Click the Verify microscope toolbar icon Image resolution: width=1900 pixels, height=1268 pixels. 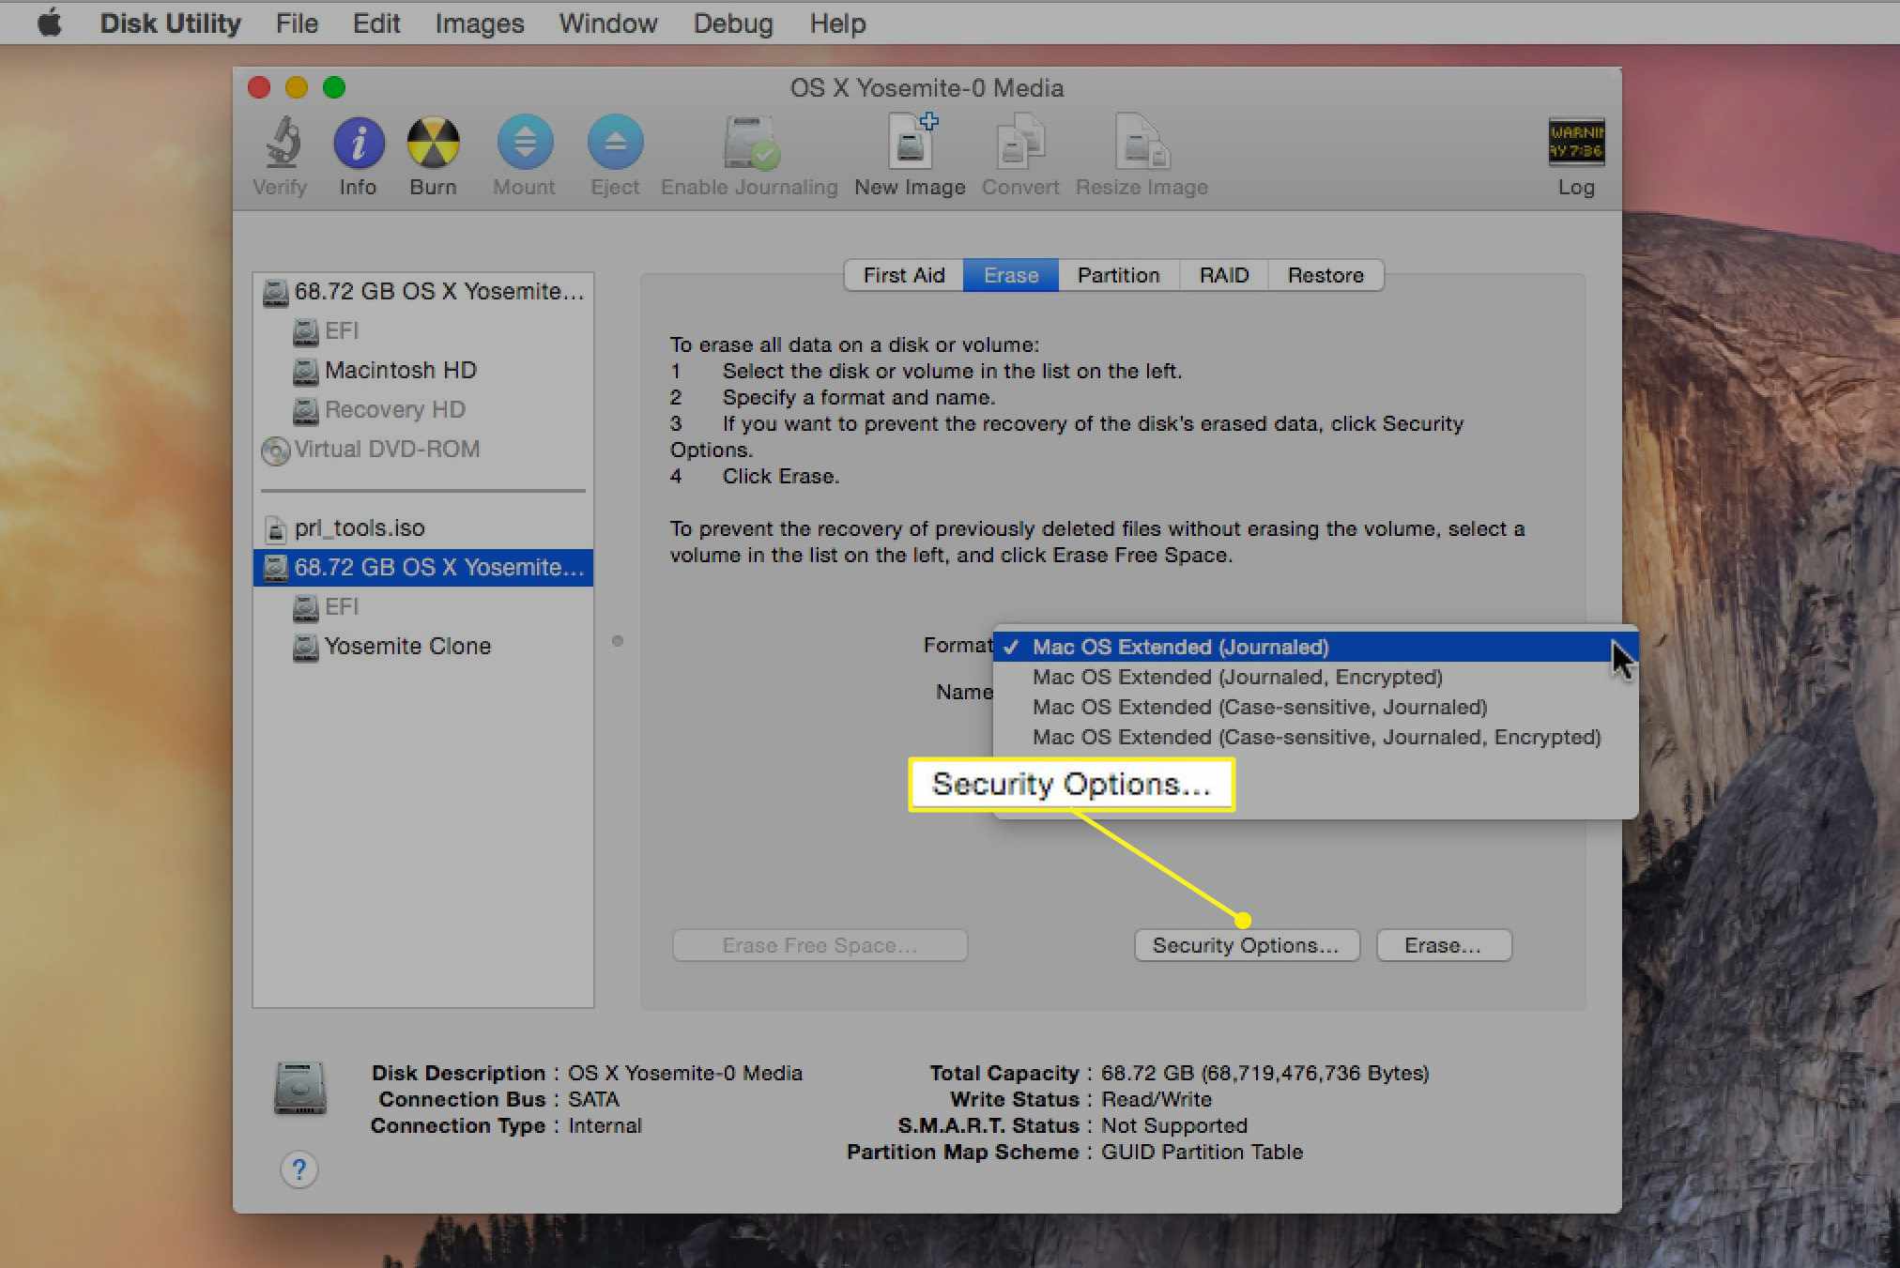tap(281, 144)
